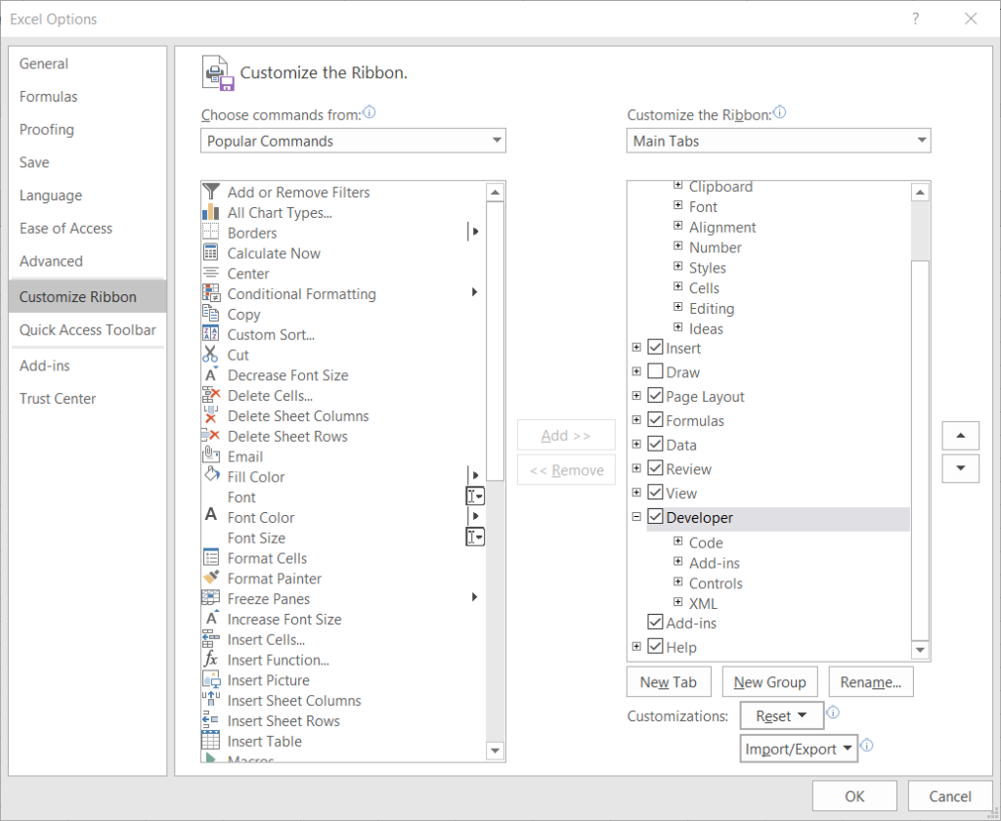Click the Insert Function command
Image resolution: width=1001 pixels, height=821 pixels.
(x=277, y=660)
